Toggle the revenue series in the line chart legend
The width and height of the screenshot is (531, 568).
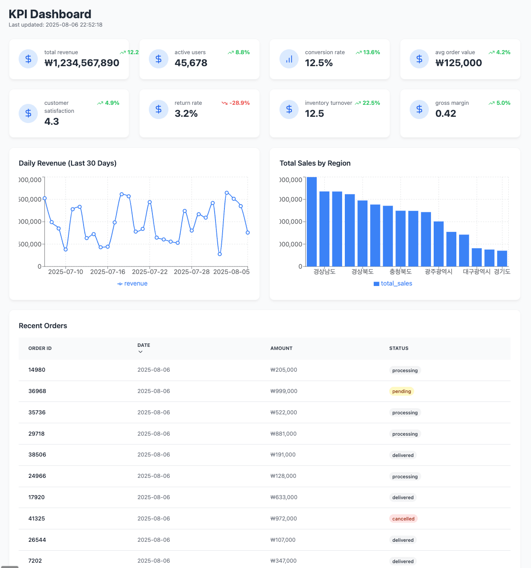132,283
